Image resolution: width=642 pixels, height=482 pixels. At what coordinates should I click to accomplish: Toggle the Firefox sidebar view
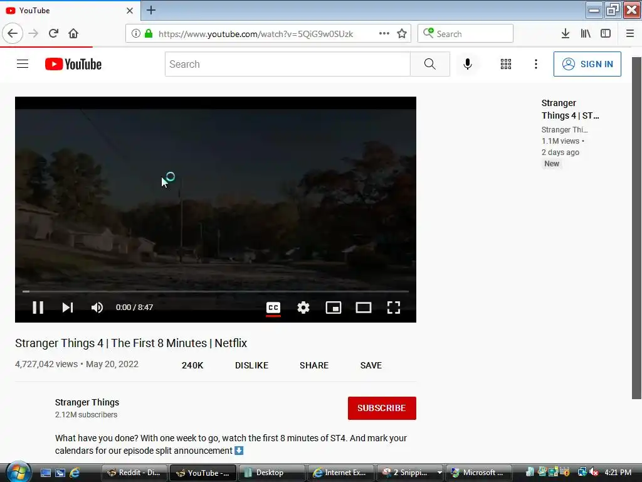pos(606,34)
